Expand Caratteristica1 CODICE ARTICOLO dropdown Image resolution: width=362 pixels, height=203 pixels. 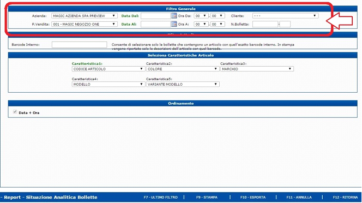pos(108,69)
